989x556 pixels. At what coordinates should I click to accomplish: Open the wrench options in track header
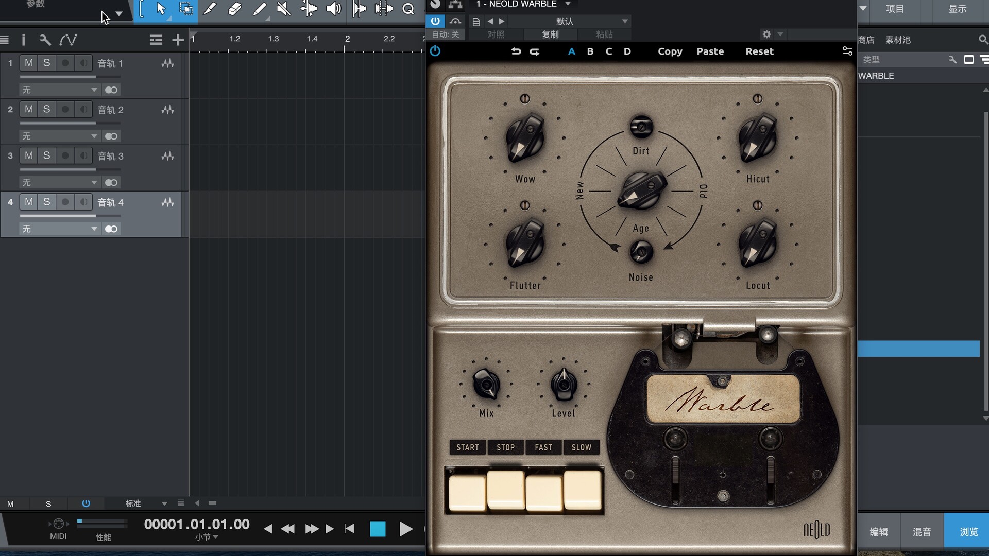[45, 40]
